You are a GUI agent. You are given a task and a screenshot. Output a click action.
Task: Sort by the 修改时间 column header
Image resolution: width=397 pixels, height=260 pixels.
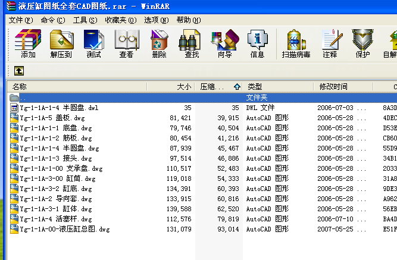pos(343,87)
